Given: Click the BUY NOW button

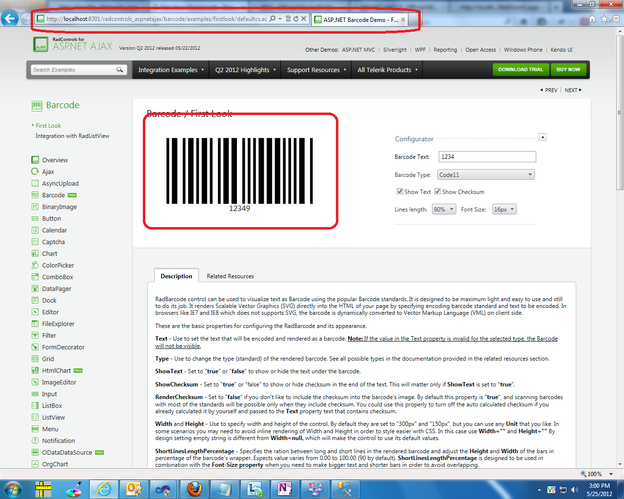Looking at the screenshot, I should click(x=568, y=69).
